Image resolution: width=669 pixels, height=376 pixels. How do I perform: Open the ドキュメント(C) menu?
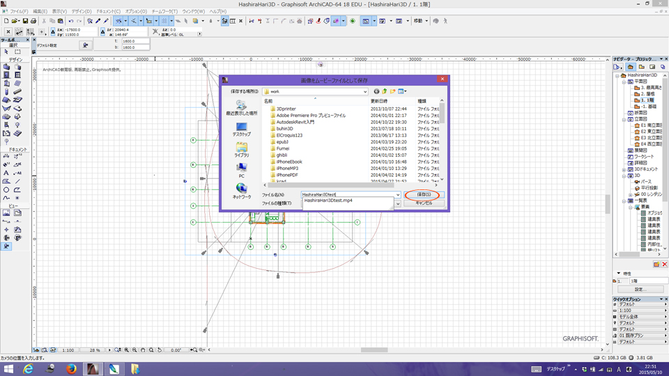pos(109,12)
